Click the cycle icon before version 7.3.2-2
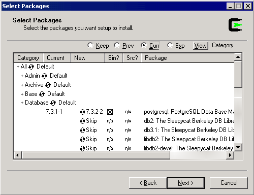 (x=82, y=112)
